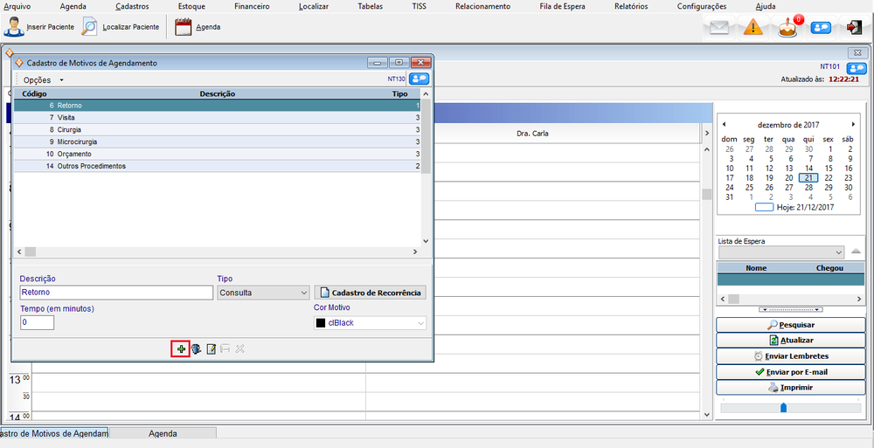Click the edit record notepad icon
The height and width of the screenshot is (448, 874).
(x=211, y=349)
